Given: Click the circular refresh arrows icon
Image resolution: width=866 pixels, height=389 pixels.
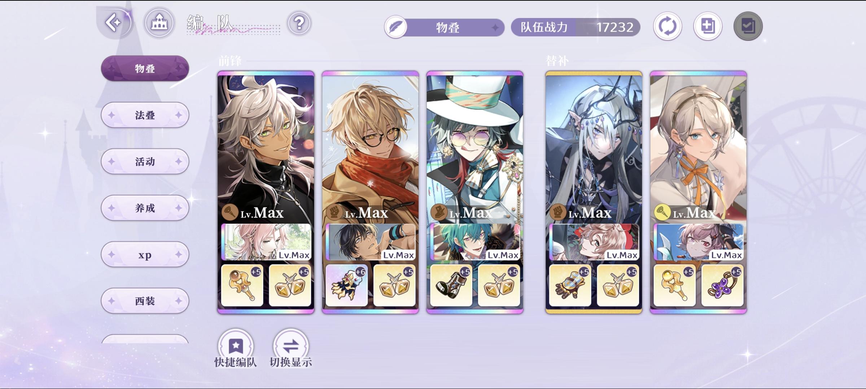Looking at the screenshot, I should [x=668, y=26].
